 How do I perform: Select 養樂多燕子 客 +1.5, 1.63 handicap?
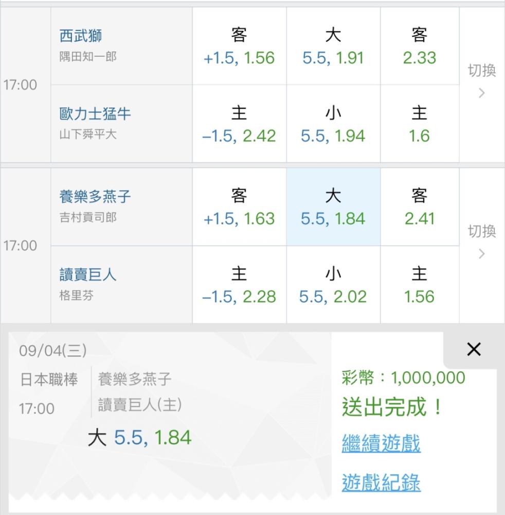[239, 207]
